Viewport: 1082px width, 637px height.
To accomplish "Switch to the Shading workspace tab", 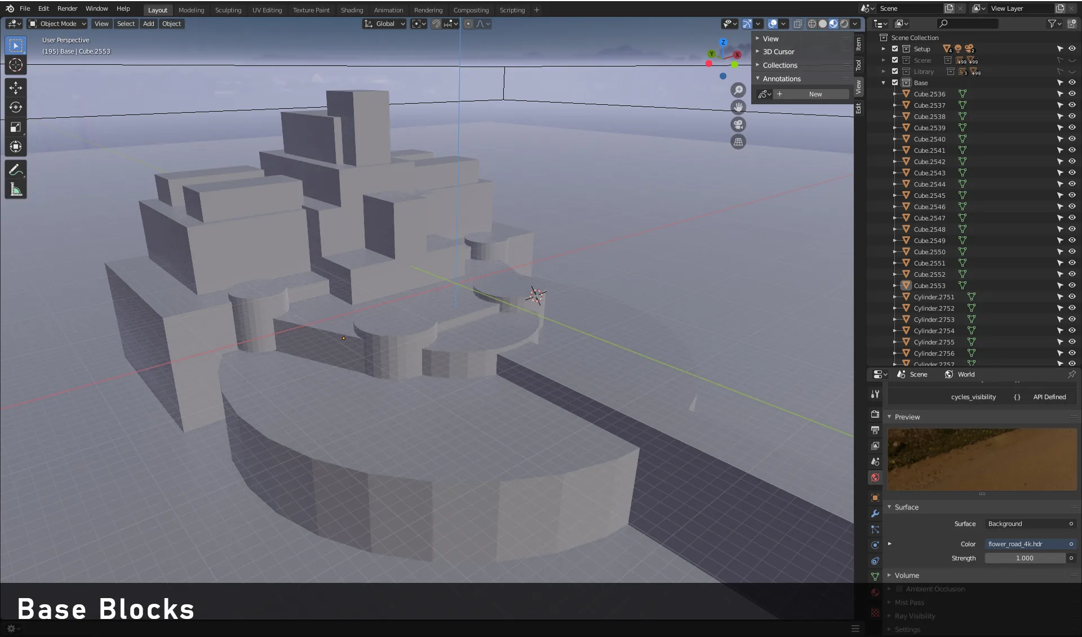I will [x=352, y=10].
